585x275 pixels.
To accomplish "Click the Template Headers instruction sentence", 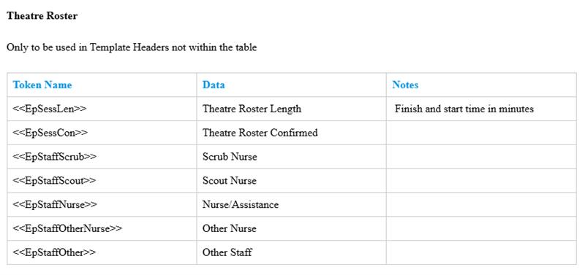I will pyautogui.click(x=132, y=47).
